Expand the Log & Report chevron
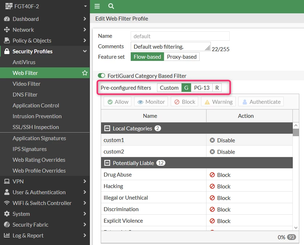The width and height of the screenshot is (304, 245). [x=84, y=235]
